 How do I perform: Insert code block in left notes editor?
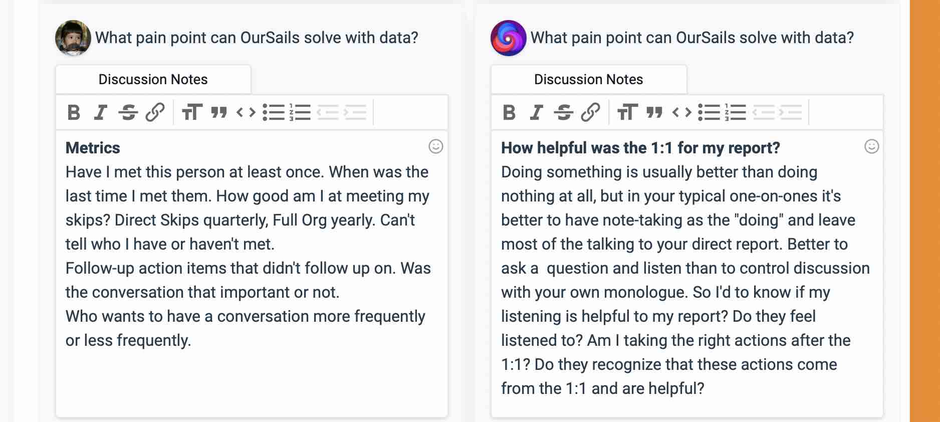246,112
